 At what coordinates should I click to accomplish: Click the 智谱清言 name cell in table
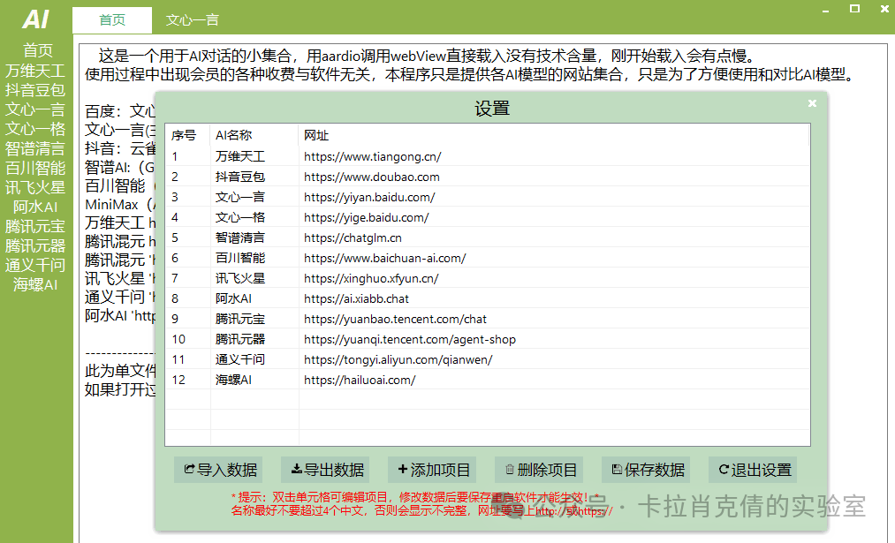(239, 238)
